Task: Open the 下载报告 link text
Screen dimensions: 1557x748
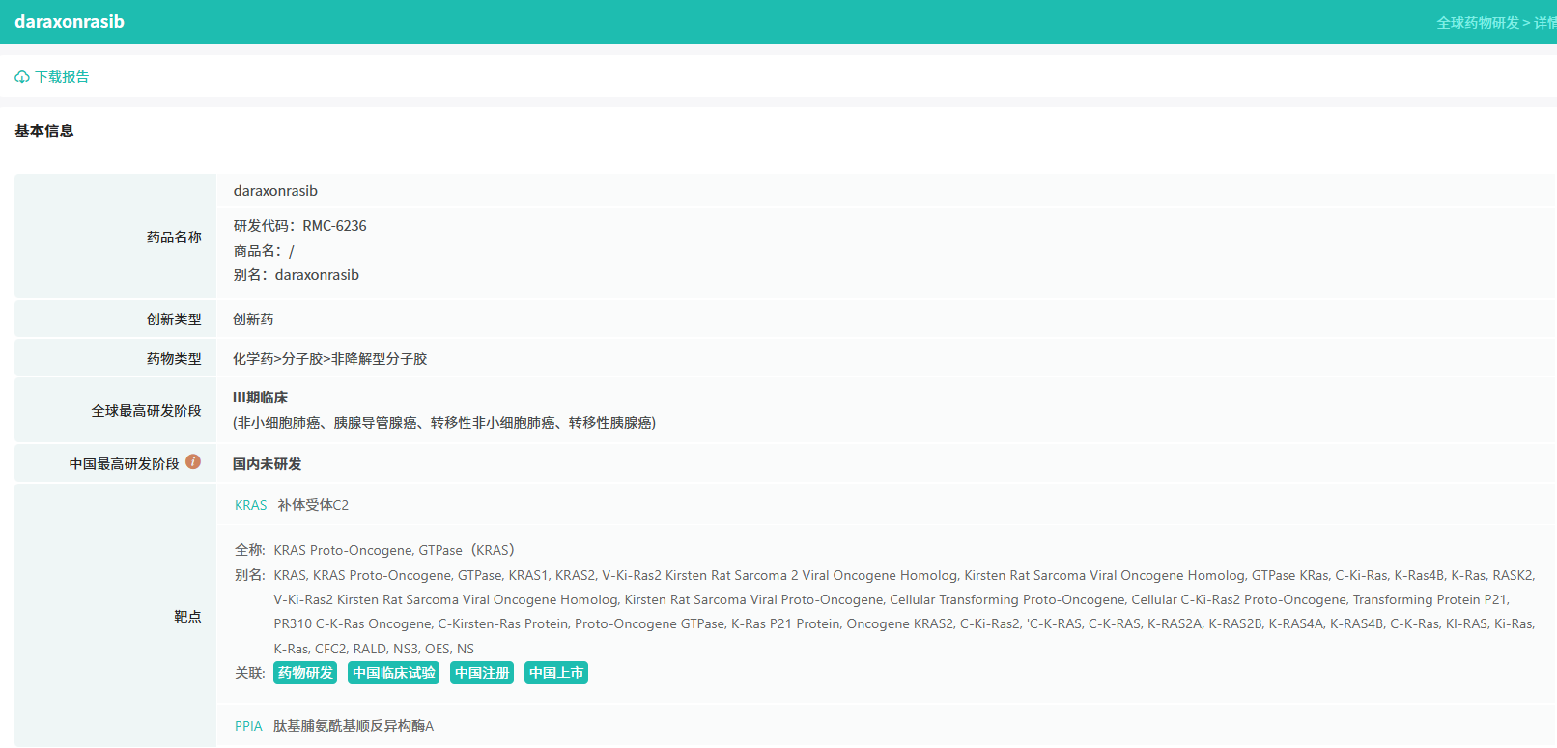Action: coord(62,77)
